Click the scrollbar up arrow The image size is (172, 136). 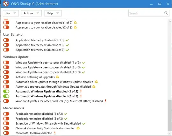tap(170, 21)
